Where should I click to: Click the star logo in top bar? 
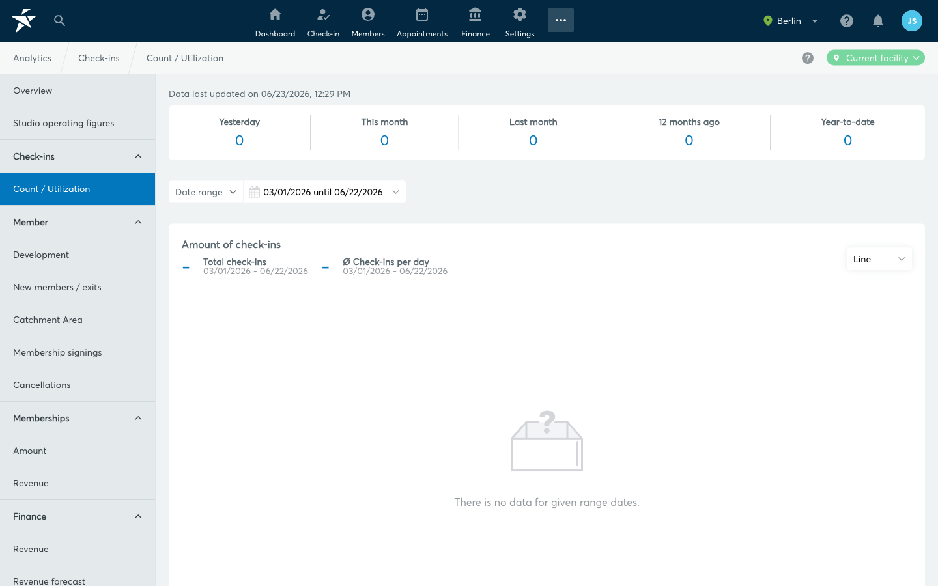point(23,20)
